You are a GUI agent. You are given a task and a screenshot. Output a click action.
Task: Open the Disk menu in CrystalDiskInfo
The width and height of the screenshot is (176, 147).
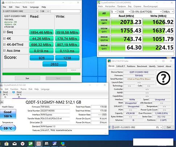pyautogui.click(x=30, y=89)
